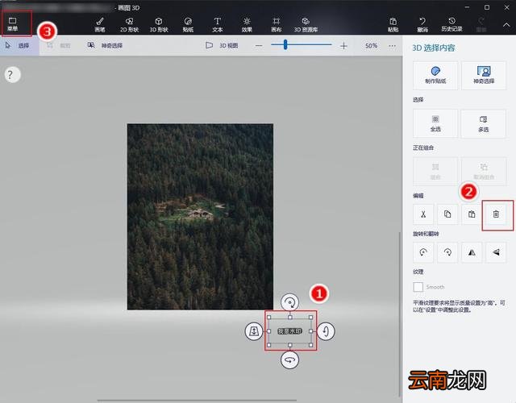Open the 50% zoom level box
Viewport: 516px width, 403px height.
[371, 46]
